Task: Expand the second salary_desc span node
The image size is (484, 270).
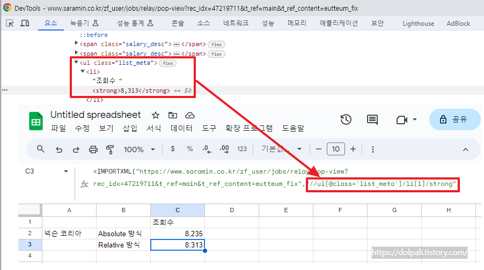Action: 76,52
